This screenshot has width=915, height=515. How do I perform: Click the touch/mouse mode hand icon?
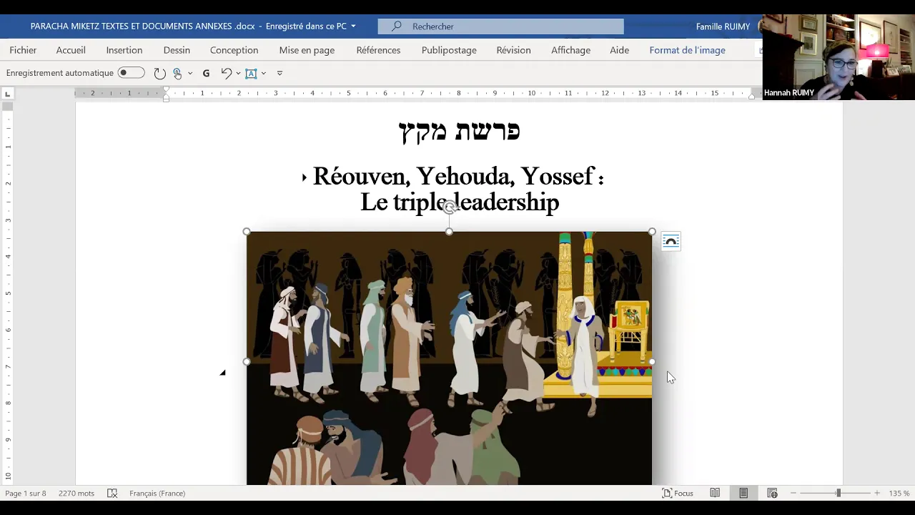click(177, 73)
